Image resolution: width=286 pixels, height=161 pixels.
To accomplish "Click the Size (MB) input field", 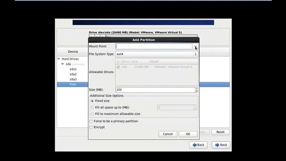I will pos(155,89).
